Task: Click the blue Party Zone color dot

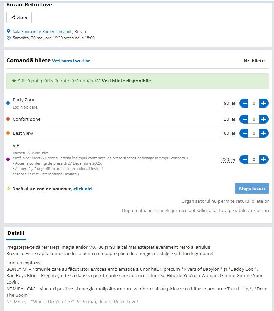Action: 8,103
